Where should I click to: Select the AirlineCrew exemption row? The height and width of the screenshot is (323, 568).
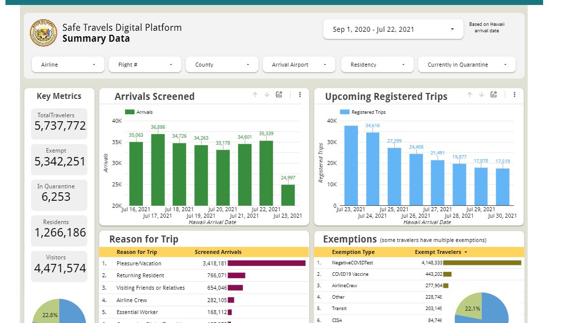tap(419, 286)
